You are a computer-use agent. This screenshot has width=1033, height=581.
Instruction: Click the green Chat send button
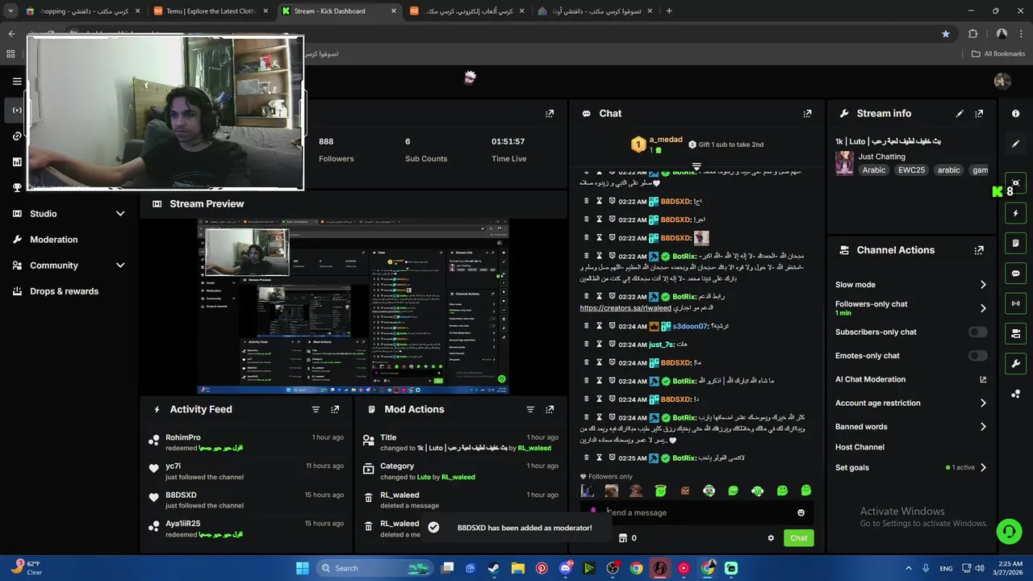(798, 538)
